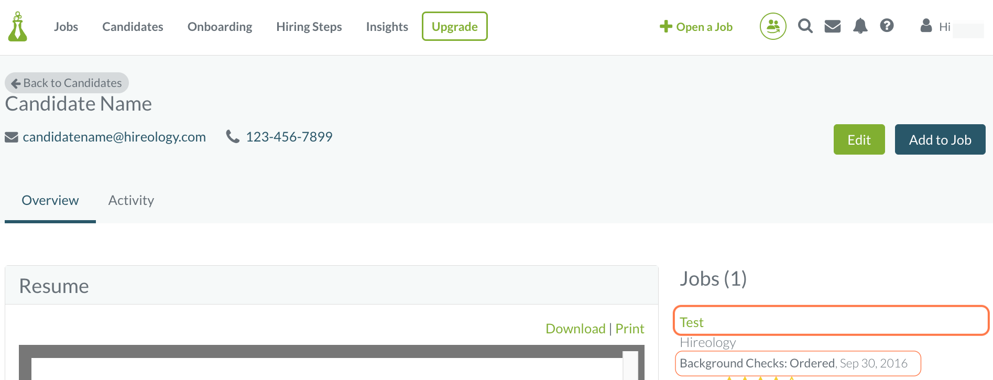
Task: Click the phone icon beside the number
Action: tap(233, 137)
